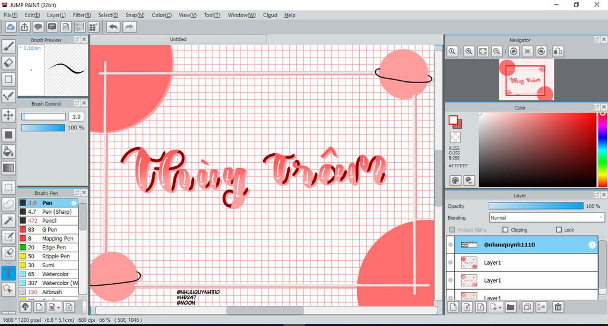Click the brush size slider bar
The width and height of the screenshot is (608, 326).
(x=43, y=116)
